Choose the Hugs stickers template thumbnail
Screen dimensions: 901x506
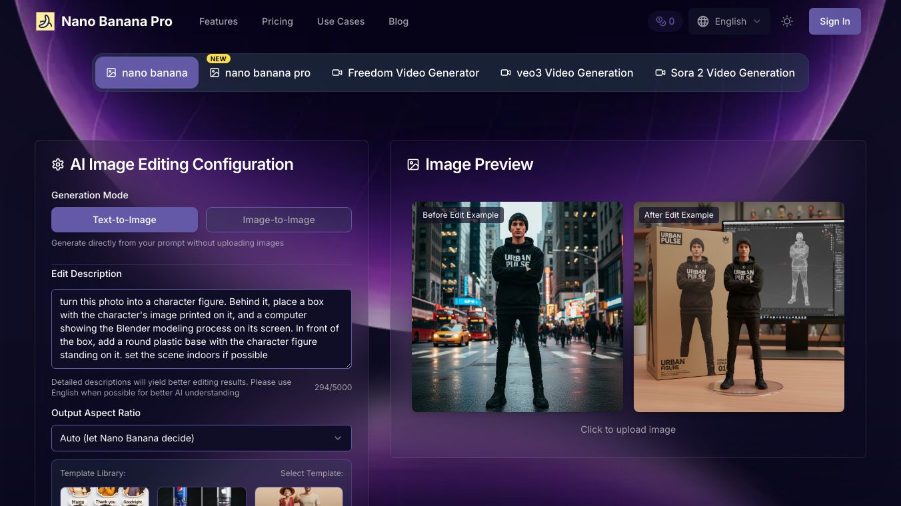tap(105, 497)
